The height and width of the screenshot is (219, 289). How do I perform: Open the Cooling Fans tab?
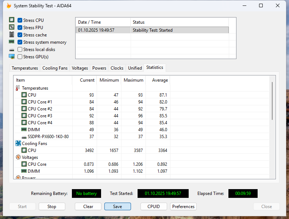(x=55, y=68)
